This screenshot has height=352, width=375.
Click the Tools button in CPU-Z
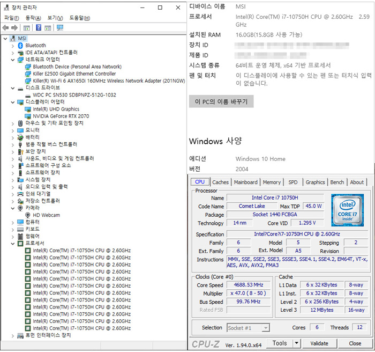coord(280,343)
